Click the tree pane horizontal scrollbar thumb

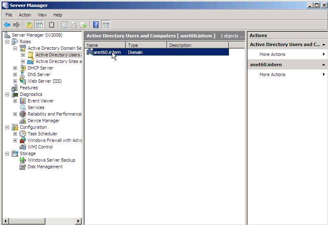click(27, 221)
